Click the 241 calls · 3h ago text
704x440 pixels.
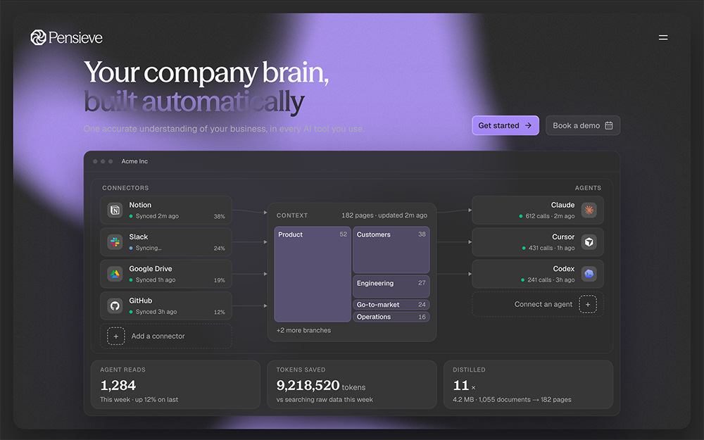pos(551,279)
